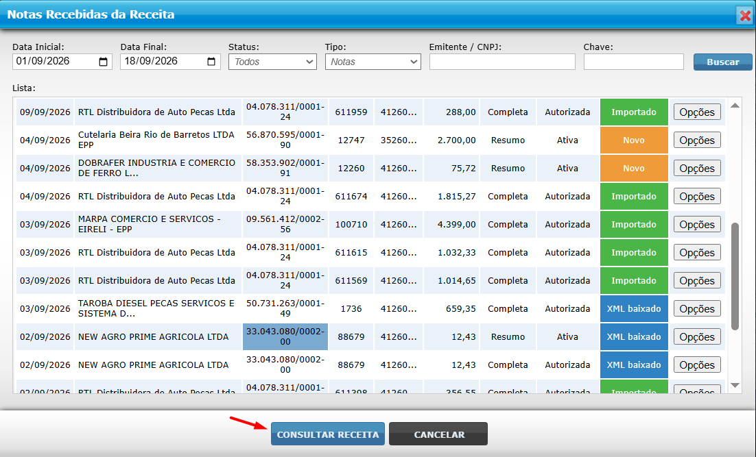
Task: Click the Consultar Receita button
Action: click(328, 434)
